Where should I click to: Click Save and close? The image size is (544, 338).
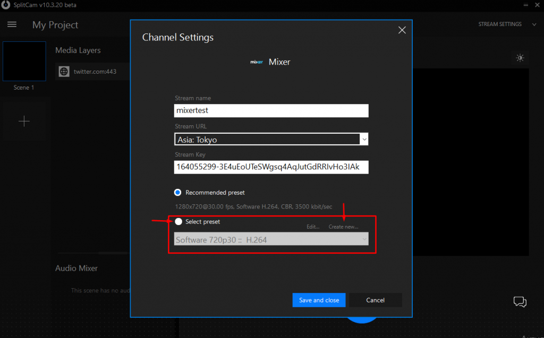click(x=319, y=300)
